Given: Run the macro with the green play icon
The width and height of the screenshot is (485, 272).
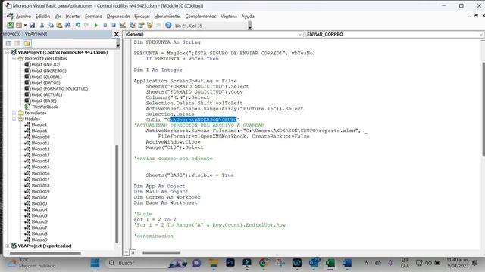Looking at the screenshot, I should pos(96,25).
